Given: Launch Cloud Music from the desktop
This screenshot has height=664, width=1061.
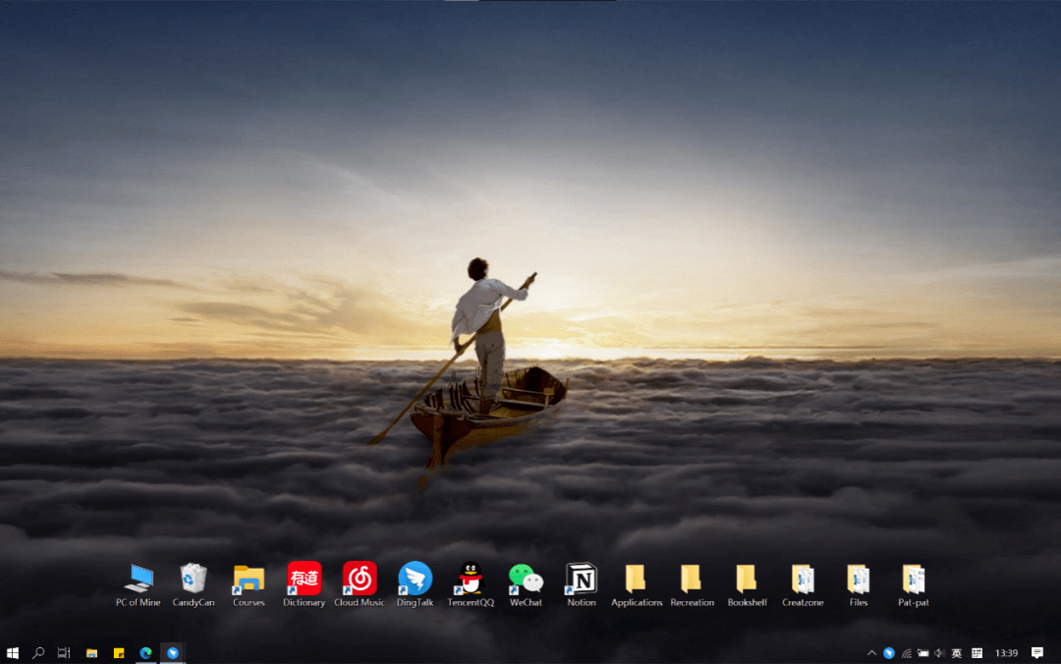Looking at the screenshot, I should 360,579.
